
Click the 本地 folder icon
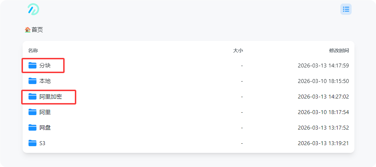(x=32, y=81)
